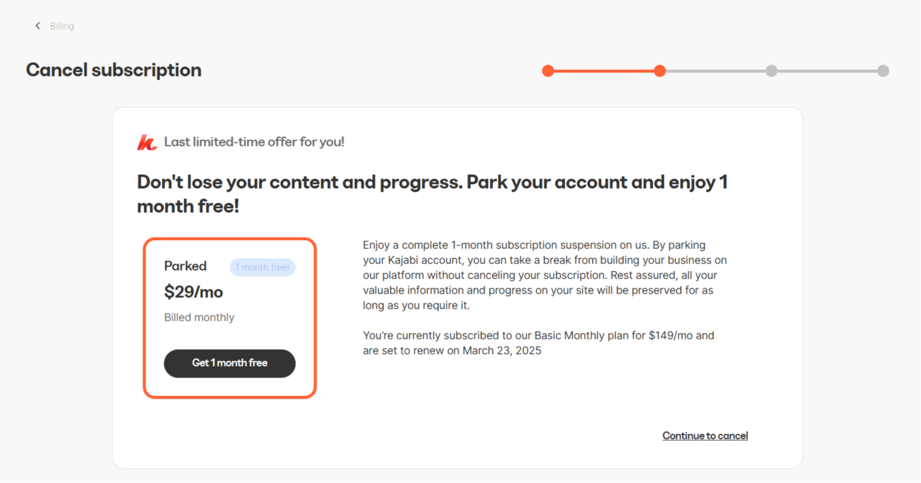Select the Parked plan name label
This screenshot has width=921, height=483.
point(185,266)
